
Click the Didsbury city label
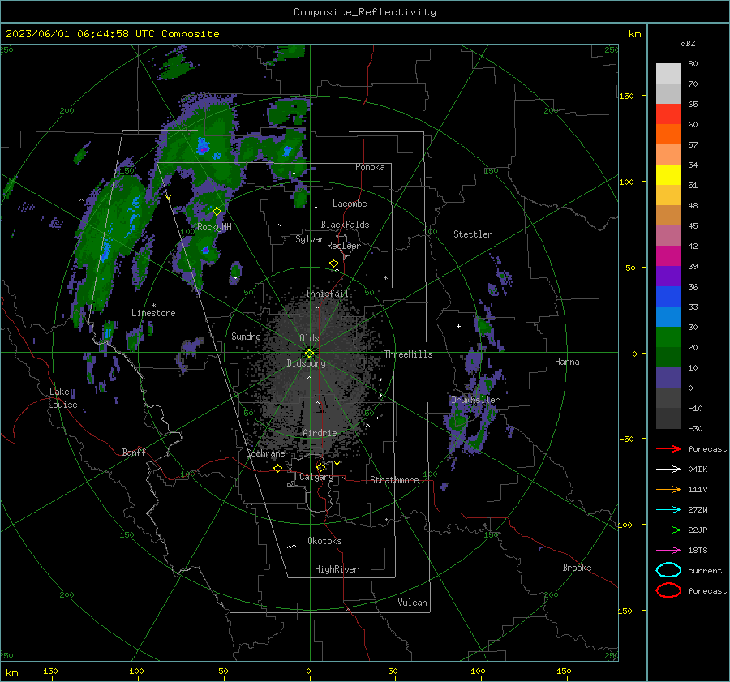tap(307, 363)
